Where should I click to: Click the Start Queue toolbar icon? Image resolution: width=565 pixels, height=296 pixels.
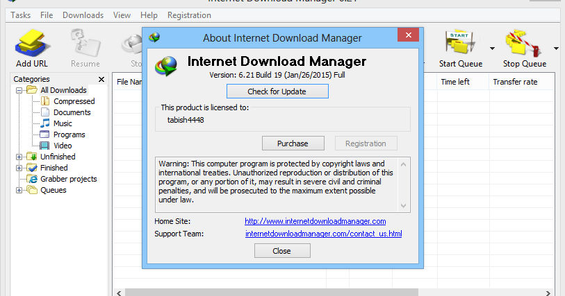coord(460,43)
